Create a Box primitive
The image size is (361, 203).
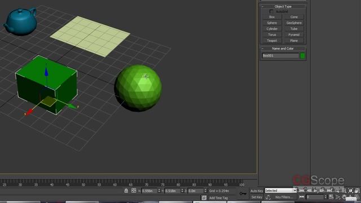coord(272,17)
